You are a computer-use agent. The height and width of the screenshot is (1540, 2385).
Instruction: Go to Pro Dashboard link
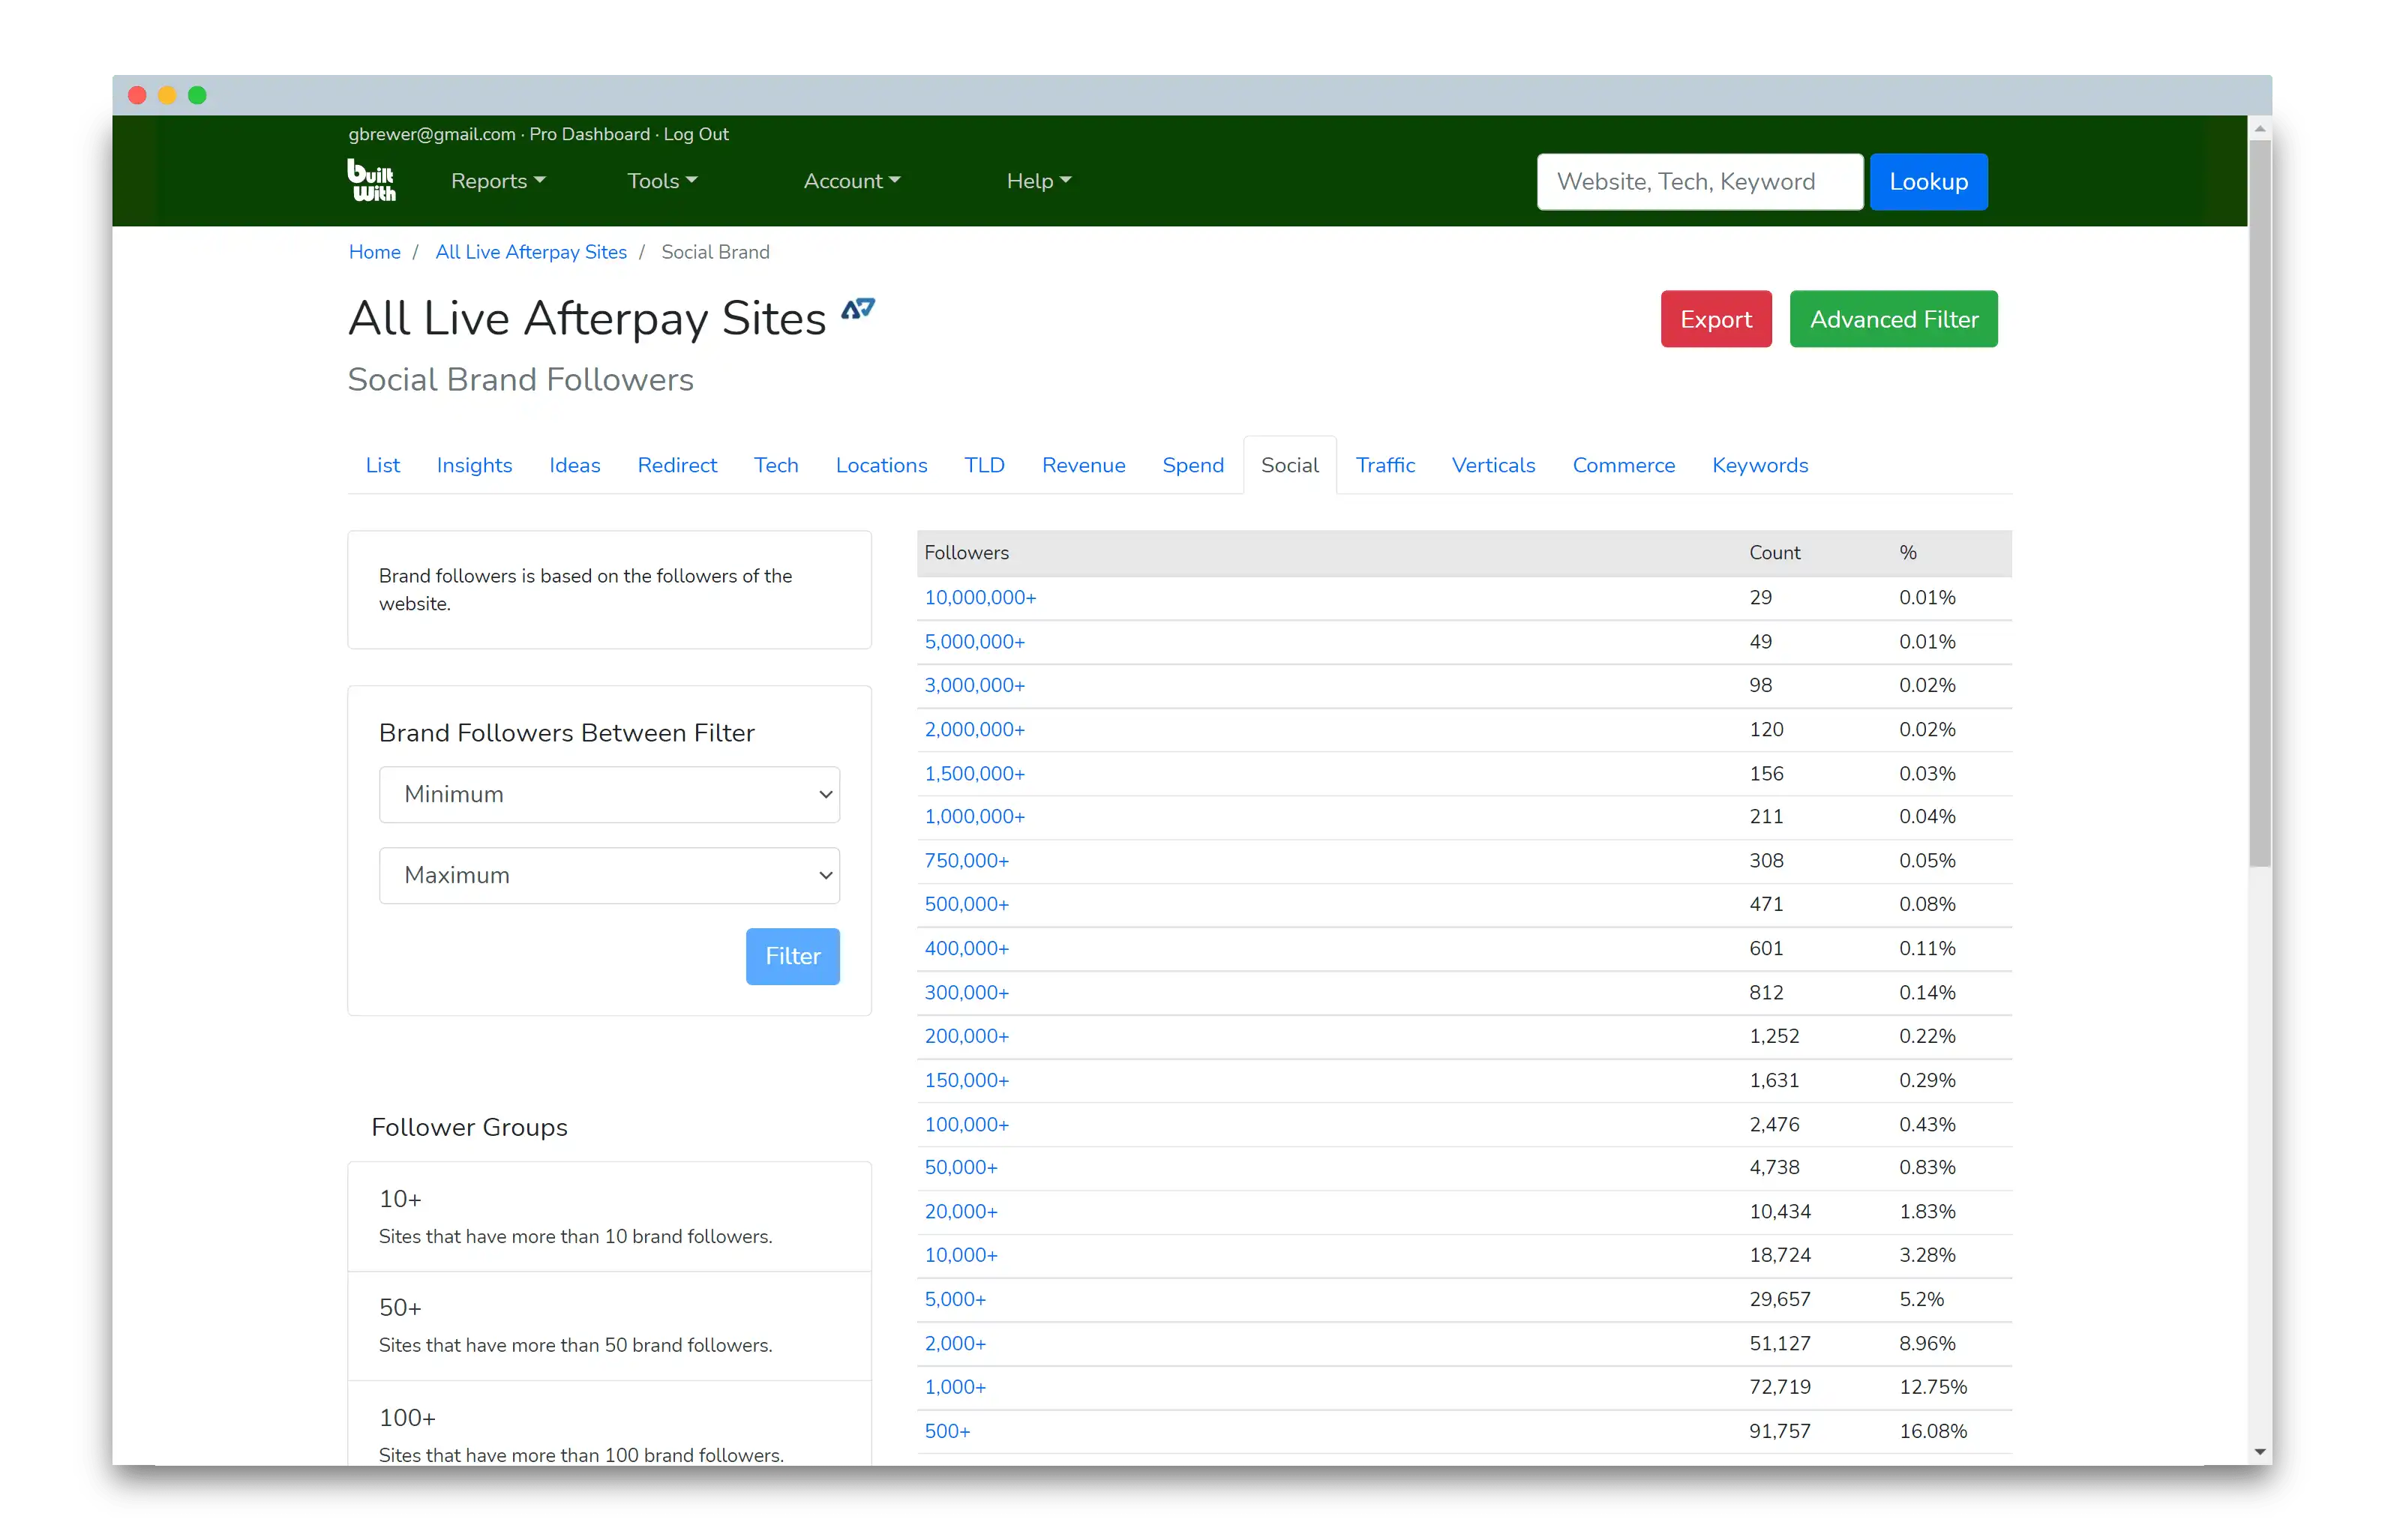(589, 134)
